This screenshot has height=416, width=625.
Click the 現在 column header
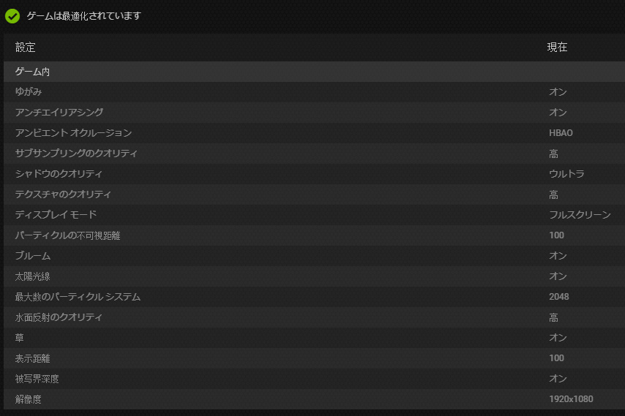click(x=557, y=48)
